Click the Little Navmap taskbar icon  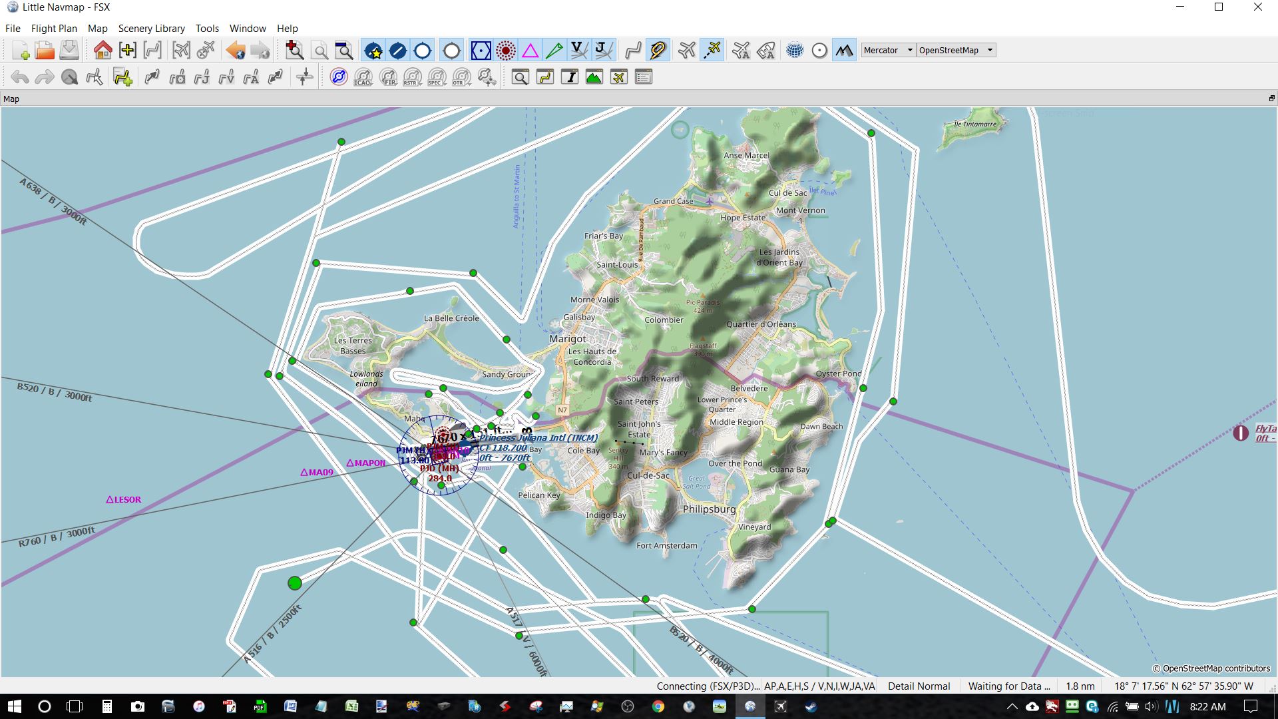751,706
